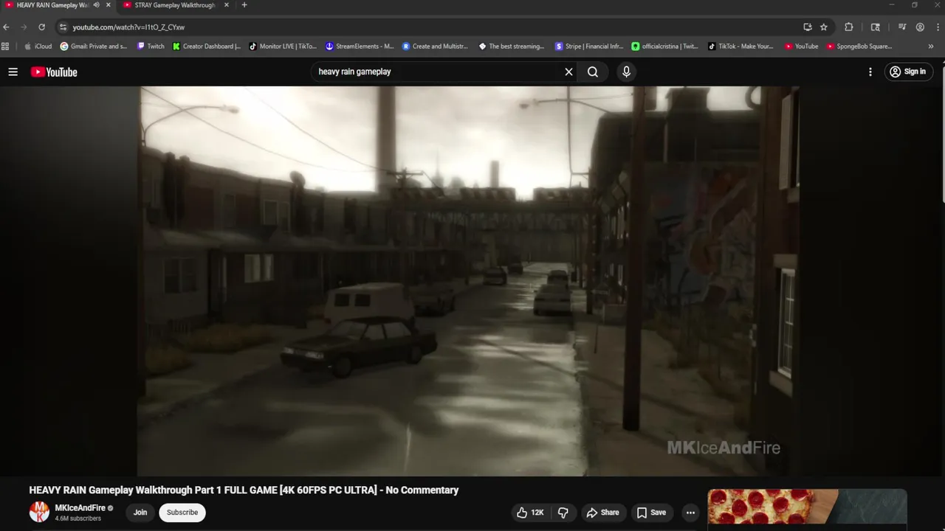Mute the HEAVY RAIN tab audio icon
Screen dimensions: 945x531
[96, 5]
